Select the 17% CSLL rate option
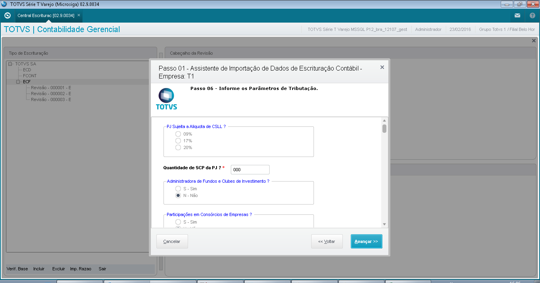Viewport: 540px width, 283px height. click(x=178, y=141)
